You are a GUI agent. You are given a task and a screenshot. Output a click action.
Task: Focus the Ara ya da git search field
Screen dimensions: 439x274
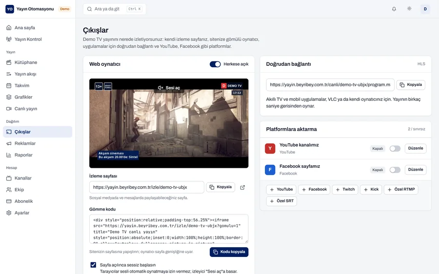tap(115, 9)
